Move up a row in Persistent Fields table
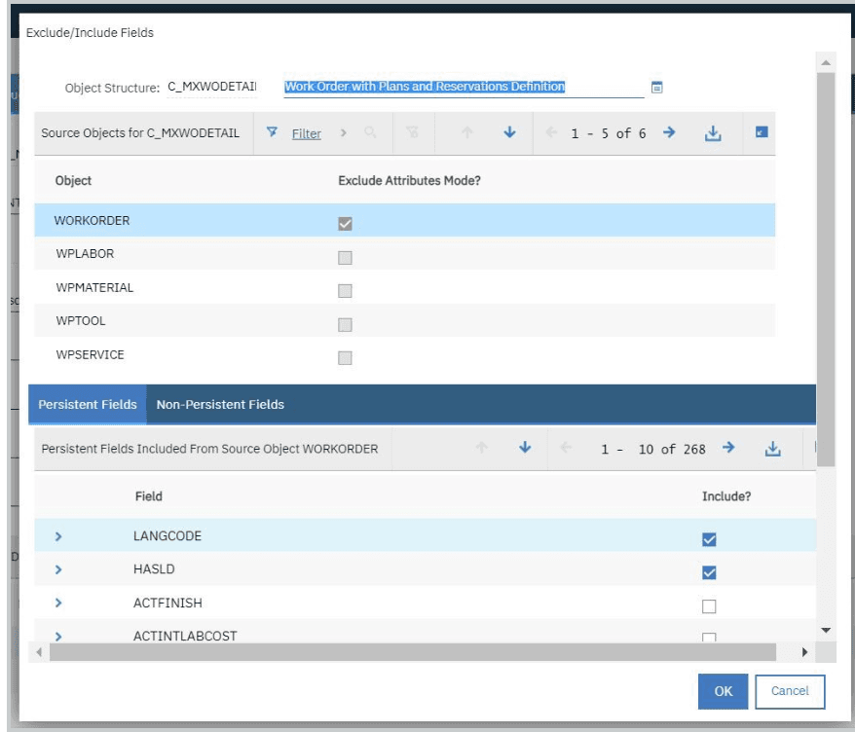This screenshot has width=855, height=732. pos(481,448)
